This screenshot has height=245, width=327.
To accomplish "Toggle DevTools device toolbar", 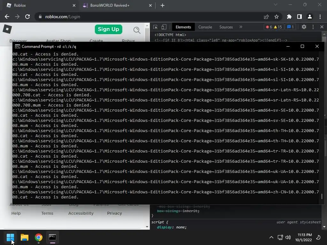I will click(x=164, y=27).
